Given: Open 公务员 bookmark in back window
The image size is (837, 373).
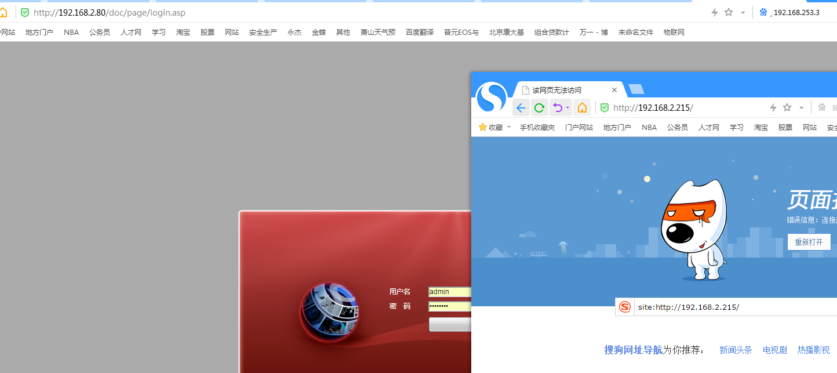Looking at the screenshot, I should (100, 32).
